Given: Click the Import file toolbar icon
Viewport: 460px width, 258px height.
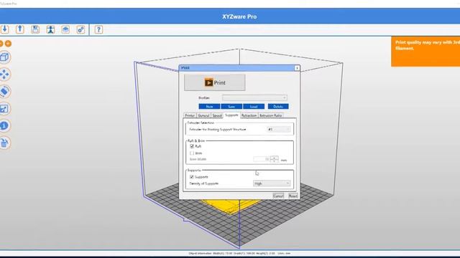Looking at the screenshot, I should coord(5,29).
